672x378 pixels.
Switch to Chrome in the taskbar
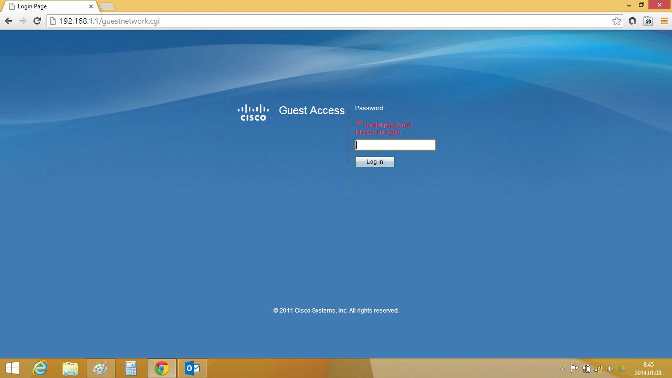coord(162,368)
